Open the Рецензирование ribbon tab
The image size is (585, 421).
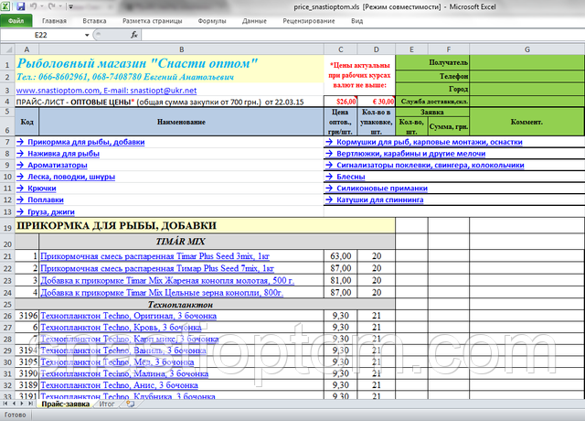[x=309, y=21]
